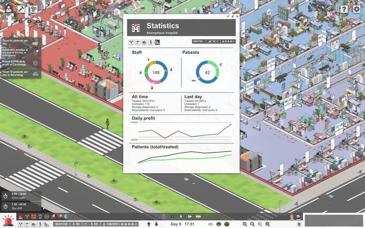This screenshot has width=365, height=228.
Task: Click the greyed-out magnifier icon
Action: point(260,224)
